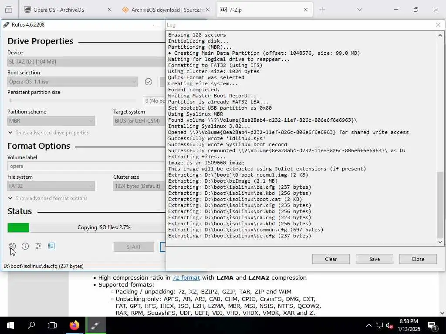
Task: Close the Log window
Action: 438,25
